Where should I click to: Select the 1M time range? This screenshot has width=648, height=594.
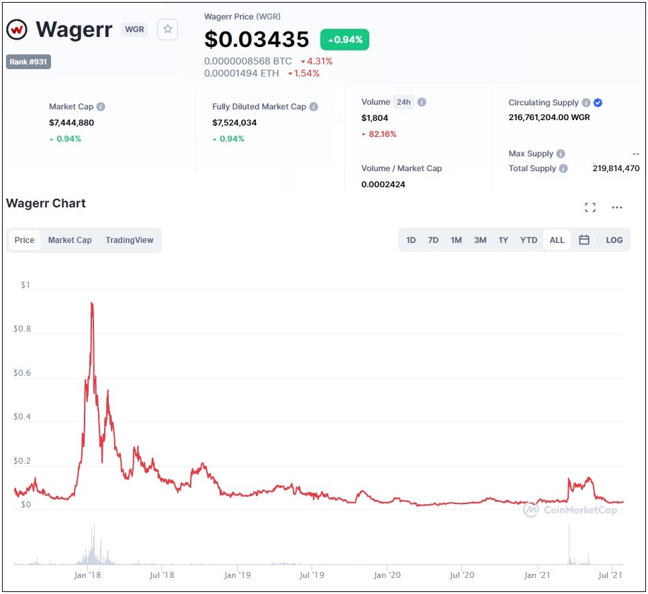coord(456,240)
